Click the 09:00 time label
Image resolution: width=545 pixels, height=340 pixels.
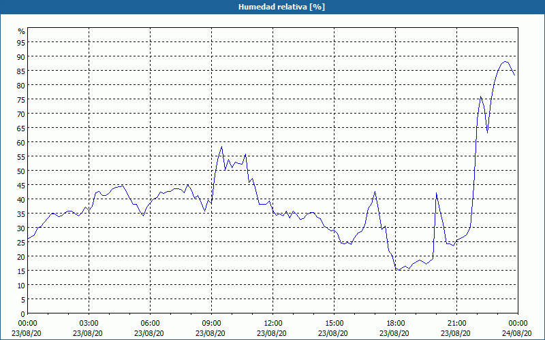pos(211,324)
